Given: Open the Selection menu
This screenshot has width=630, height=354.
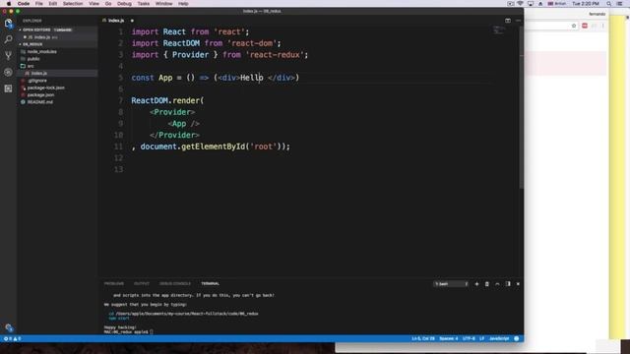Looking at the screenshot, I should coord(73,4).
